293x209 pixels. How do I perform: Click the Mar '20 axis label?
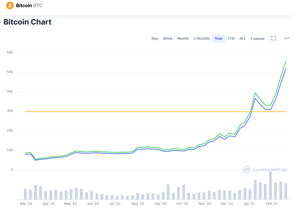point(26,204)
